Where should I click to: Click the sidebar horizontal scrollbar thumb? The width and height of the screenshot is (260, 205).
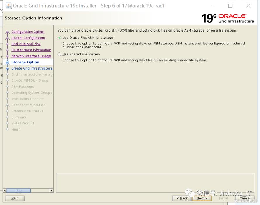[x=18, y=191]
